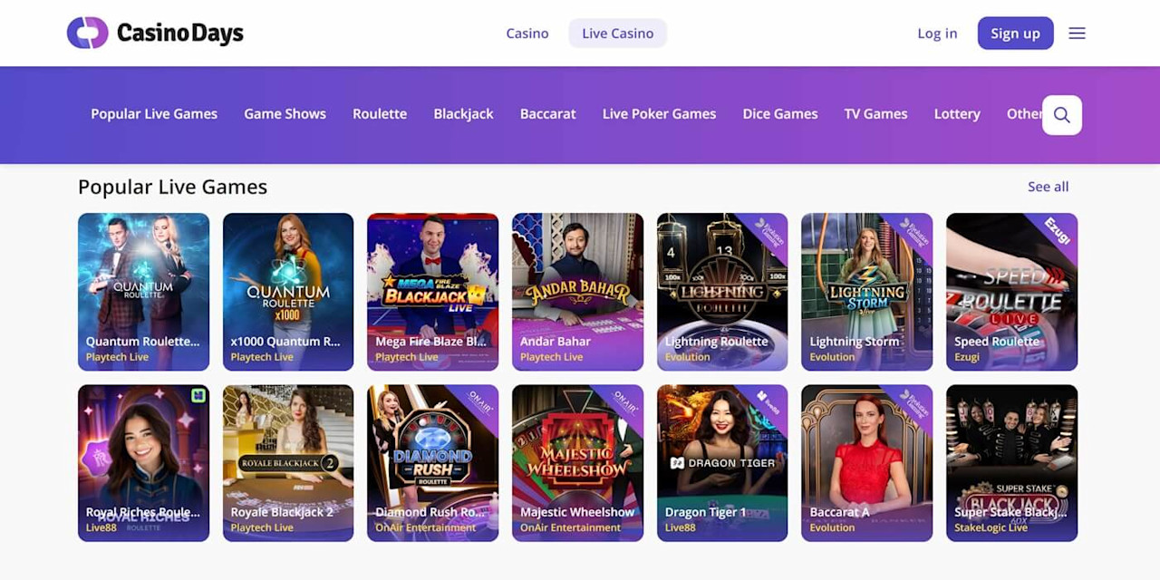Switch to the Live Casino tab

pyautogui.click(x=618, y=33)
